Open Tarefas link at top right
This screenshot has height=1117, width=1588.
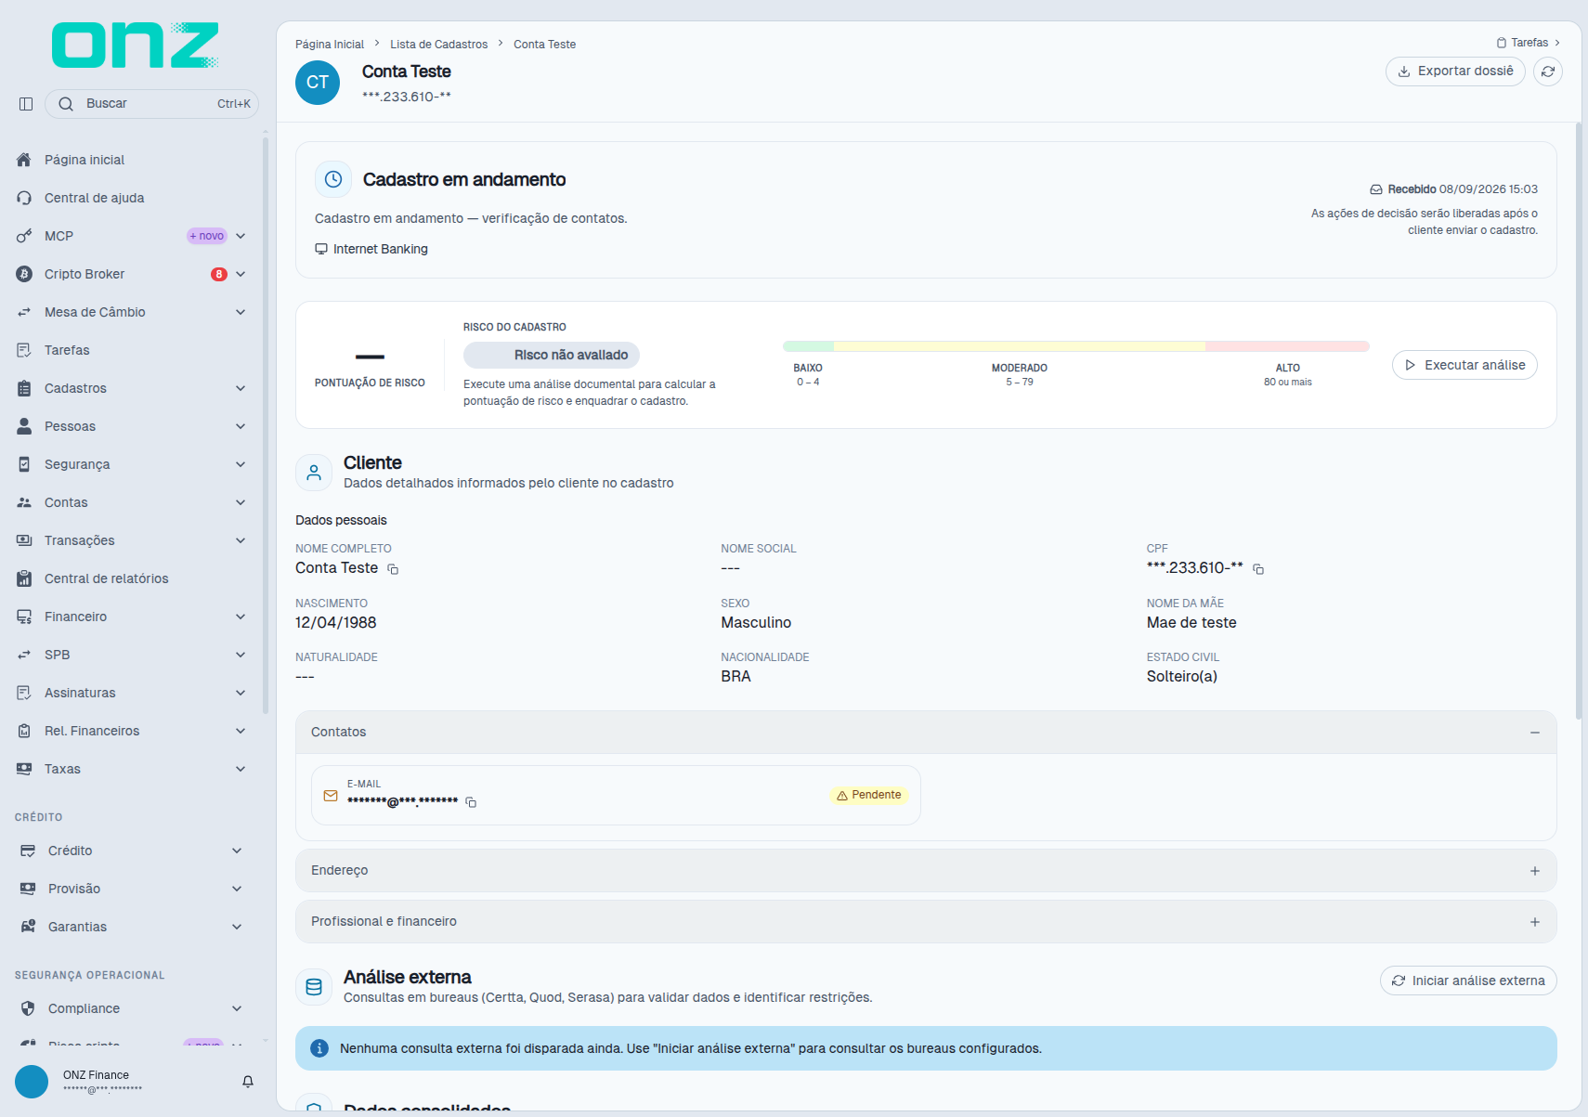[1529, 43]
